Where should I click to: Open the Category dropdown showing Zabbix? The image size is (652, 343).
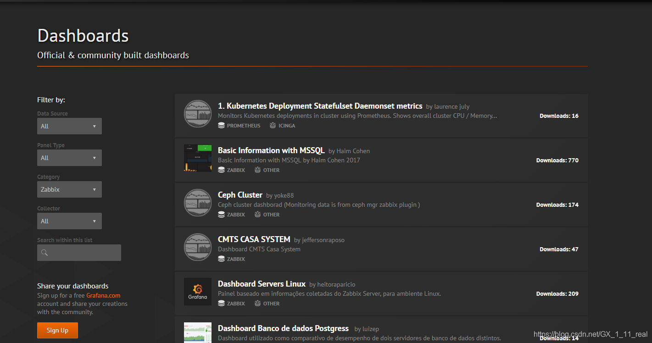tap(69, 189)
